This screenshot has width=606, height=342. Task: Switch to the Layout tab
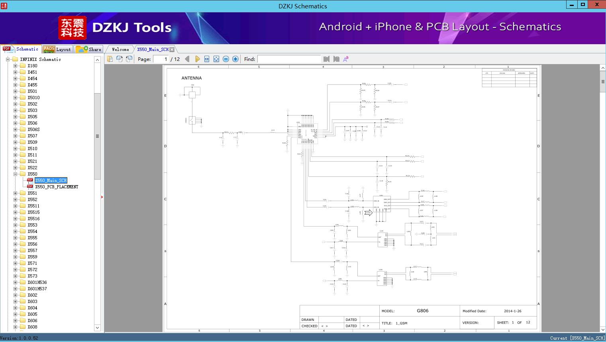coord(57,49)
